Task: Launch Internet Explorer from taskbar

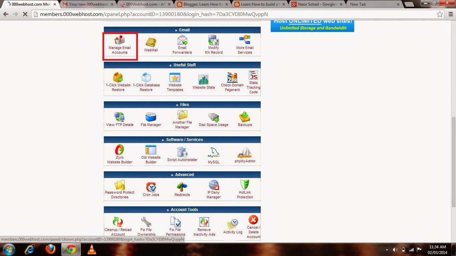Action: pyautogui.click(x=30, y=249)
